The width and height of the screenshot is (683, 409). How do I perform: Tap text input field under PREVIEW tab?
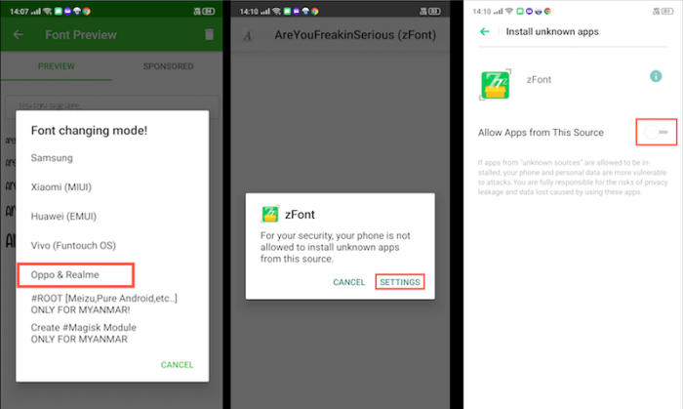(x=112, y=106)
